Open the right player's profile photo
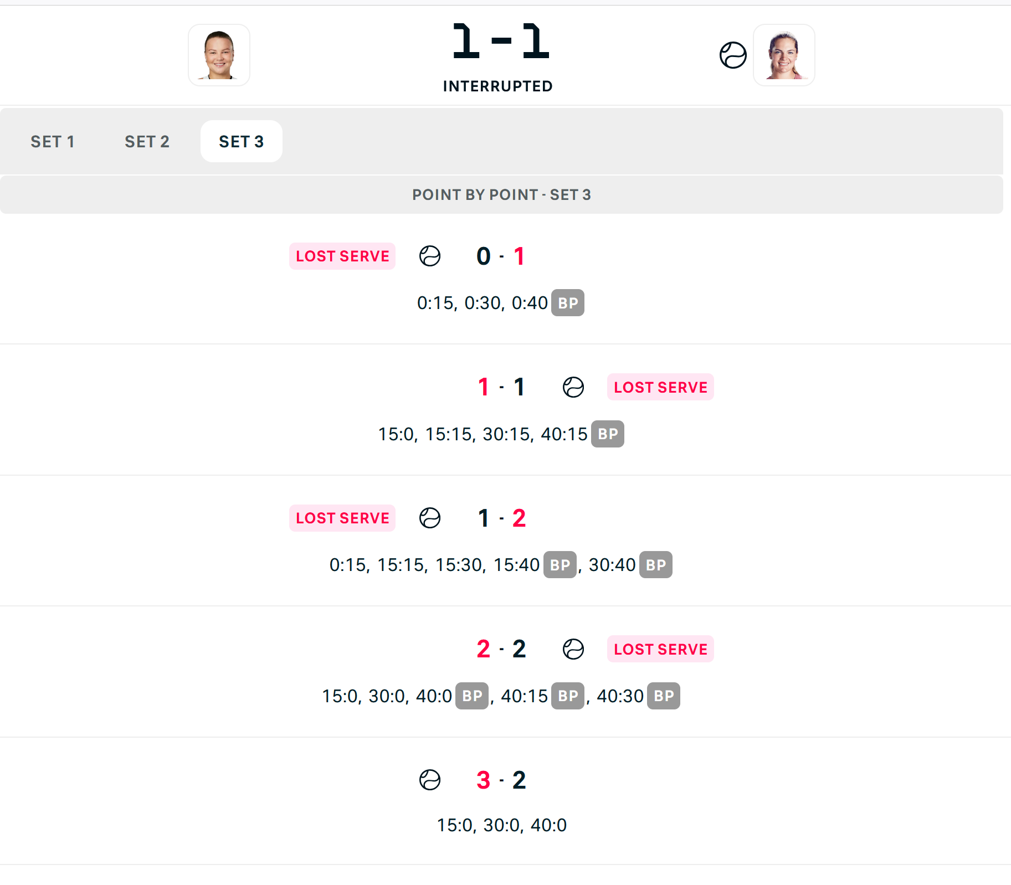 pos(784,55)
